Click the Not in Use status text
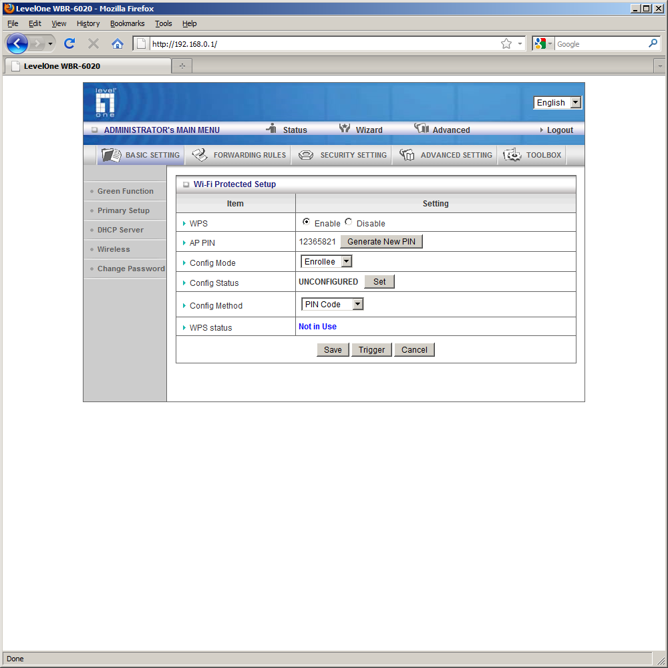Screen dimensions: 668x668 point(317,327)
